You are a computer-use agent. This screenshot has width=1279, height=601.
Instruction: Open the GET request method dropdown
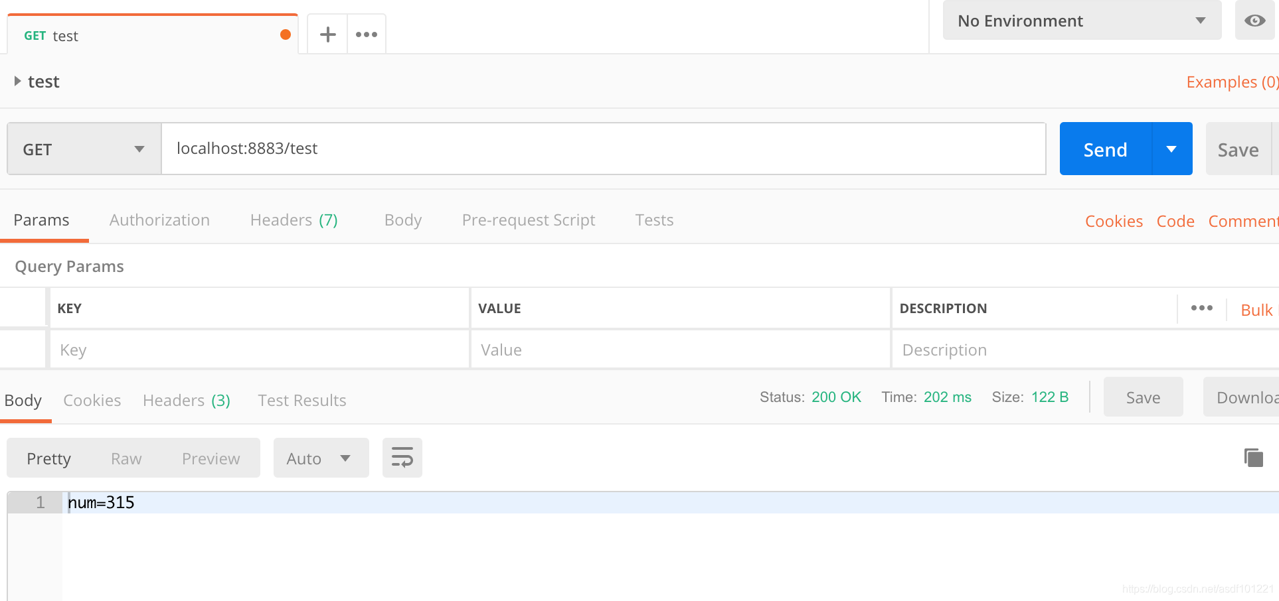point(83,149)
